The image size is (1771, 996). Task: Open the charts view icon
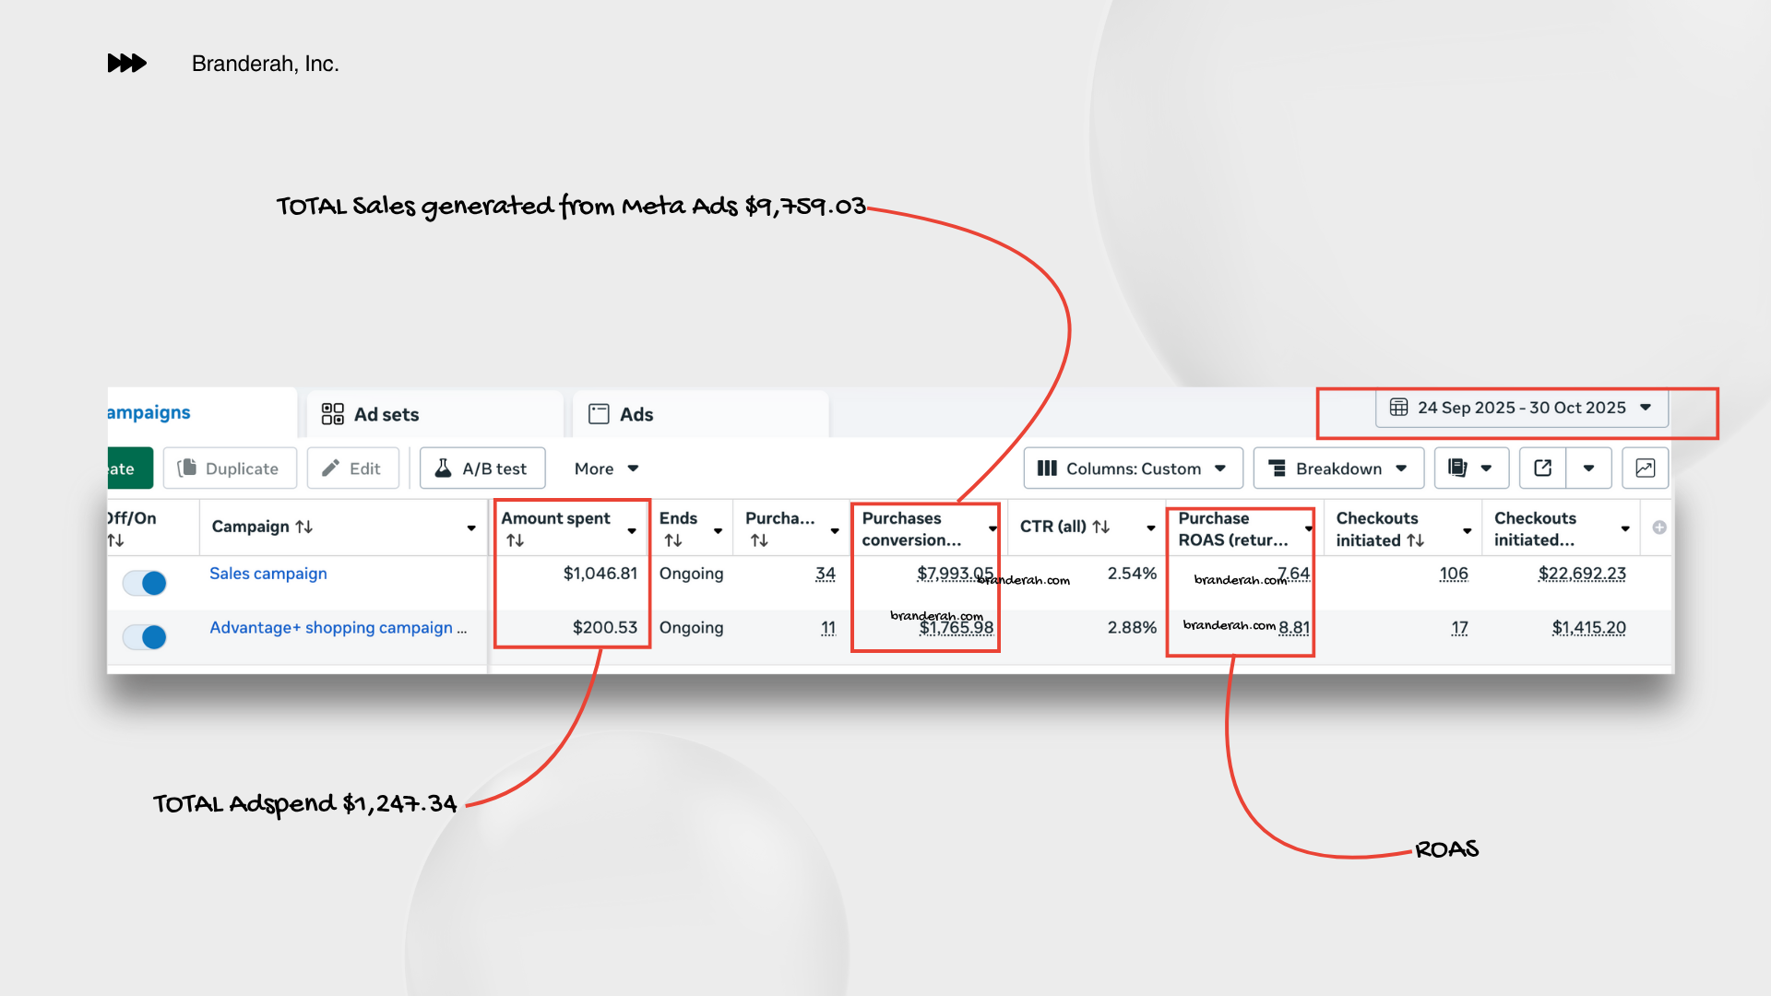pos(1645,468)
